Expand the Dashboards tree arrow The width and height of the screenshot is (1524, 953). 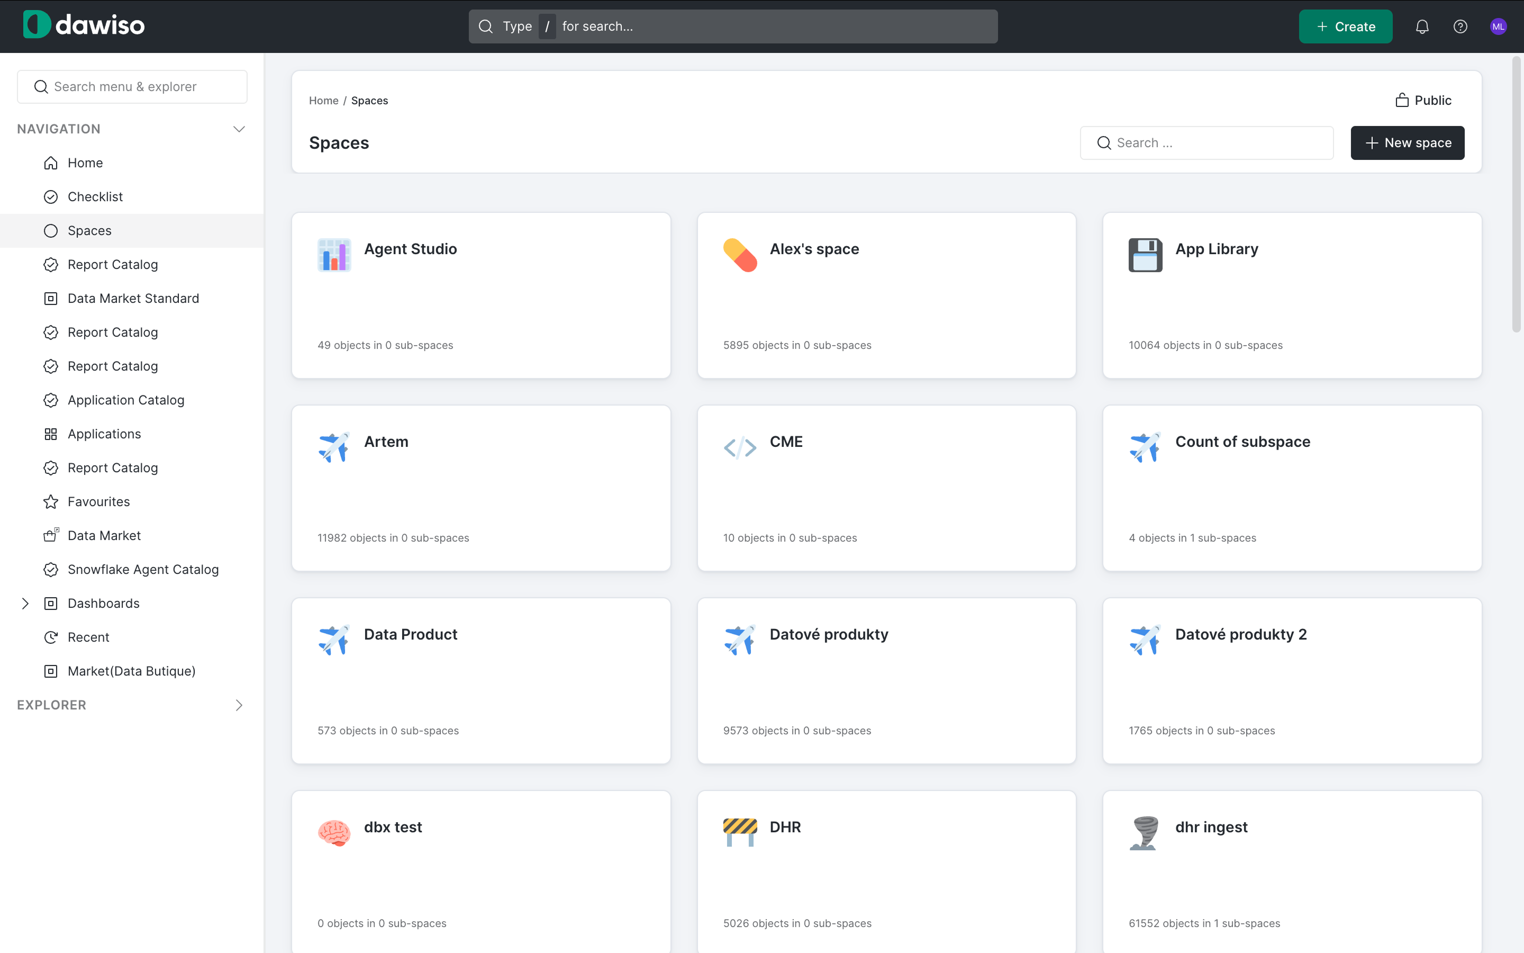click(x=25, y=603)
